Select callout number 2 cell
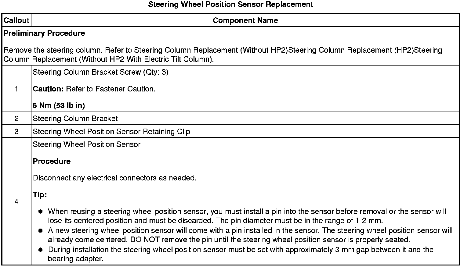This screenshot has height=267, width=464. pyautogui.click(x=16, y=119)
